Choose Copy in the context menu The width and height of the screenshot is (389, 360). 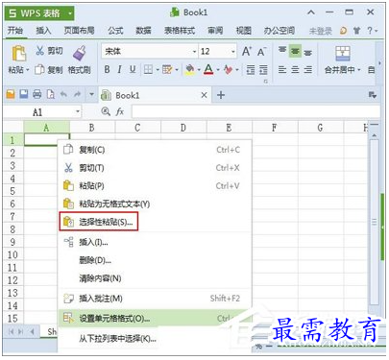coord(155,150)
